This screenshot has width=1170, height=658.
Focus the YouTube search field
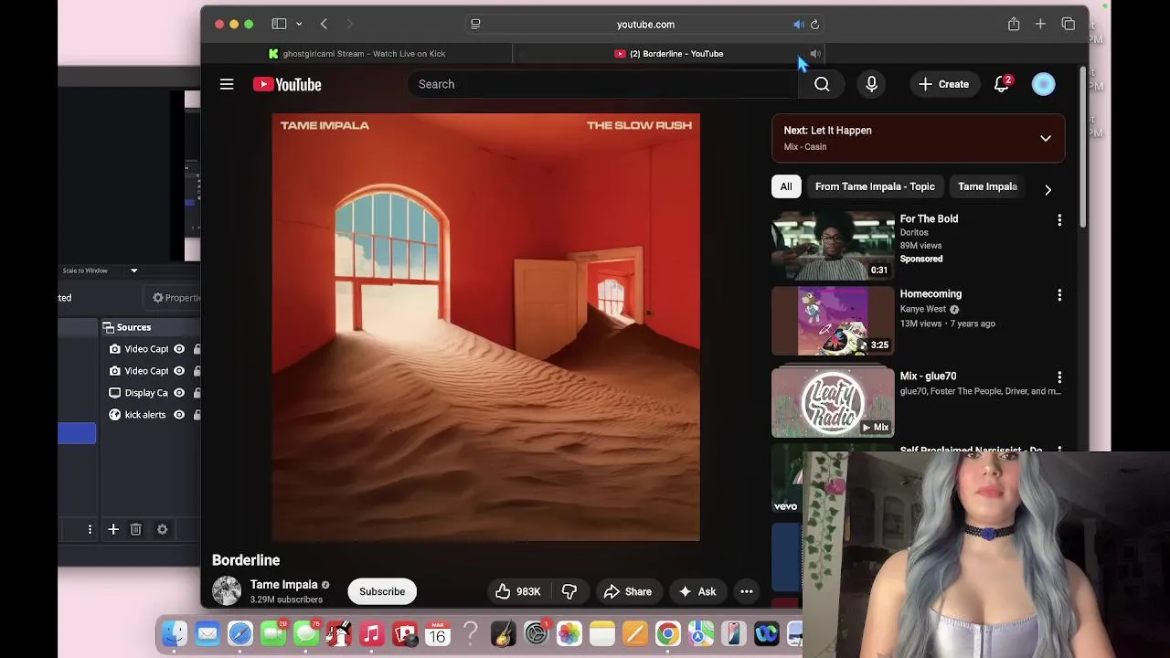tap(603, 84)
